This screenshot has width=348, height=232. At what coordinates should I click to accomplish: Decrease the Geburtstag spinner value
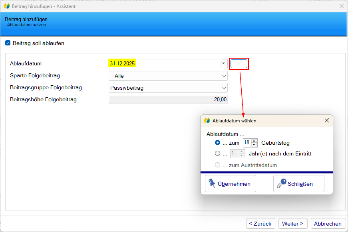[x=254, y=144]
